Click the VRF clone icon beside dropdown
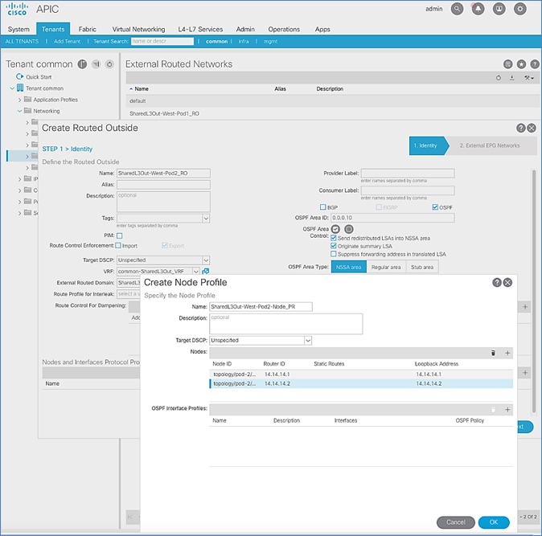 205,272
